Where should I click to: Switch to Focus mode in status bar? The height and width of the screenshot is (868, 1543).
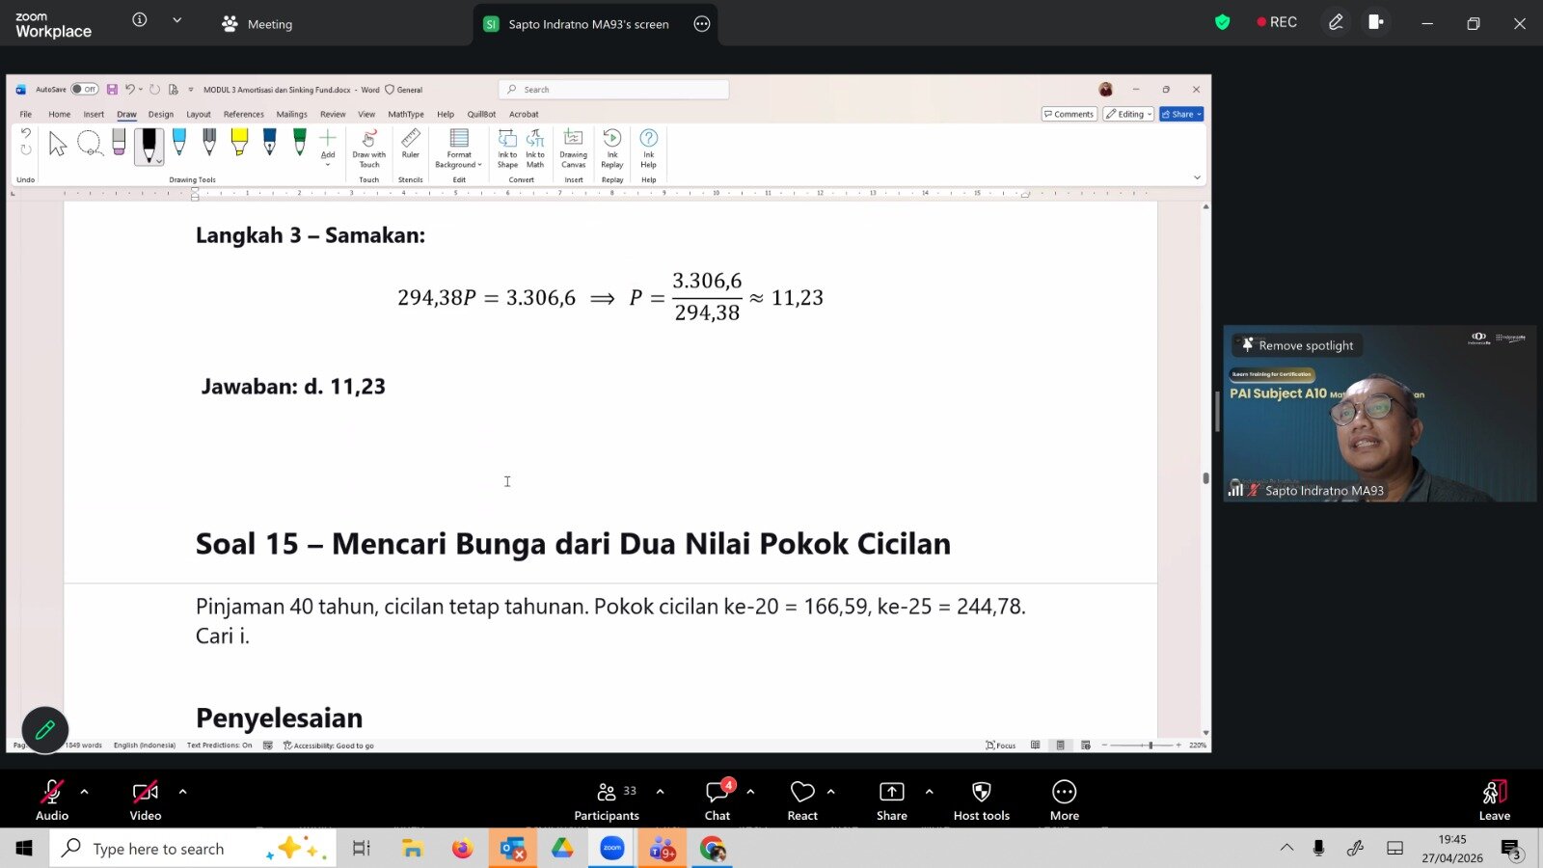1001,746
